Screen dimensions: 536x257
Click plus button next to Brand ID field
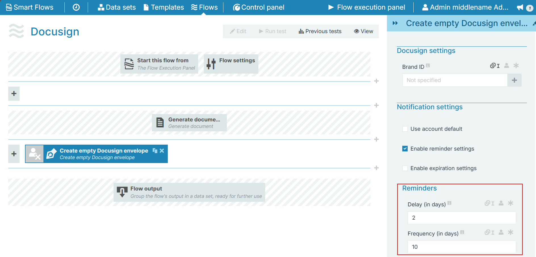click(514, 80)
